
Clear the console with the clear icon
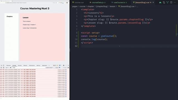tap(4, 67)
